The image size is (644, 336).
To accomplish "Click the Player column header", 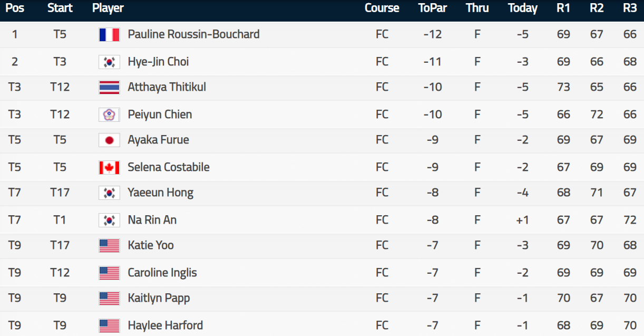I will 108,8.
